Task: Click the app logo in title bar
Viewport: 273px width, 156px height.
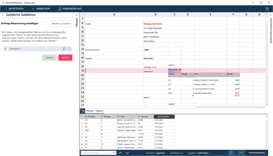Action: coord(3,3)
